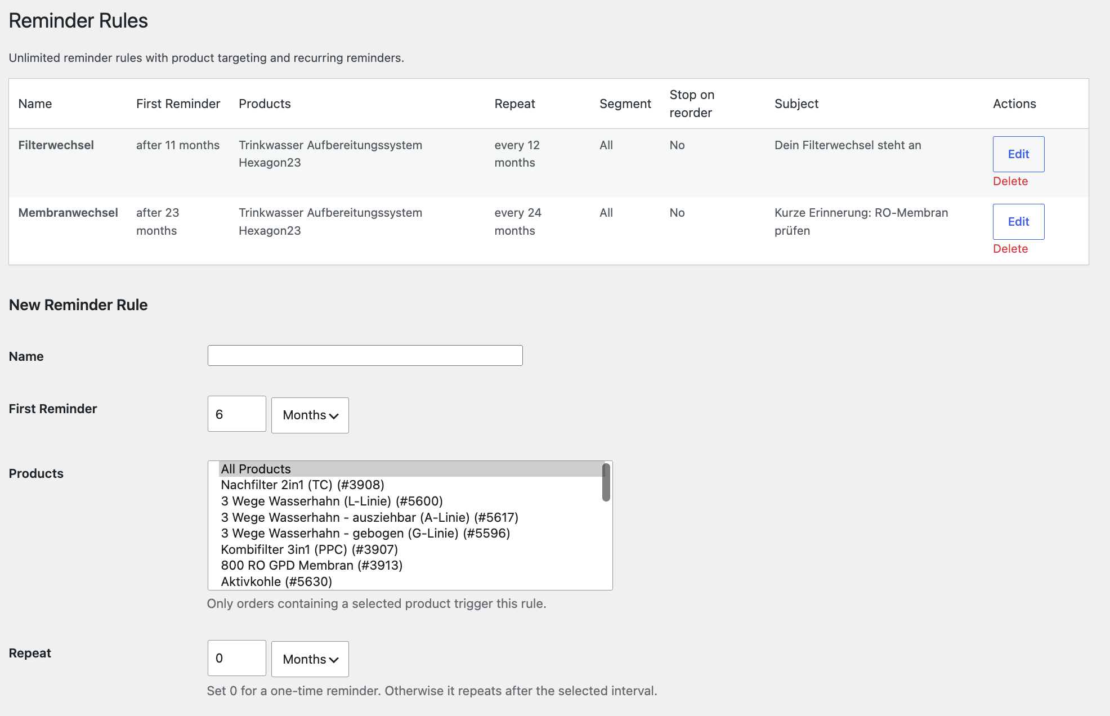1110x716 pixels.
Task: Click the First Reminder number field
Action: 236,414
